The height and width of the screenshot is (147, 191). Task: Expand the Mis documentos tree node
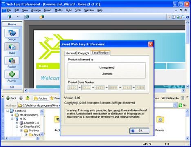coord(12,115)
